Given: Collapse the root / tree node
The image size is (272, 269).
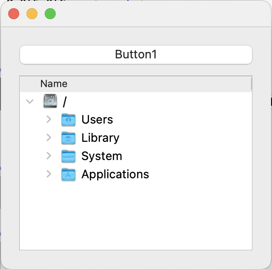Looking at the screenshot, I should (30, 101).
